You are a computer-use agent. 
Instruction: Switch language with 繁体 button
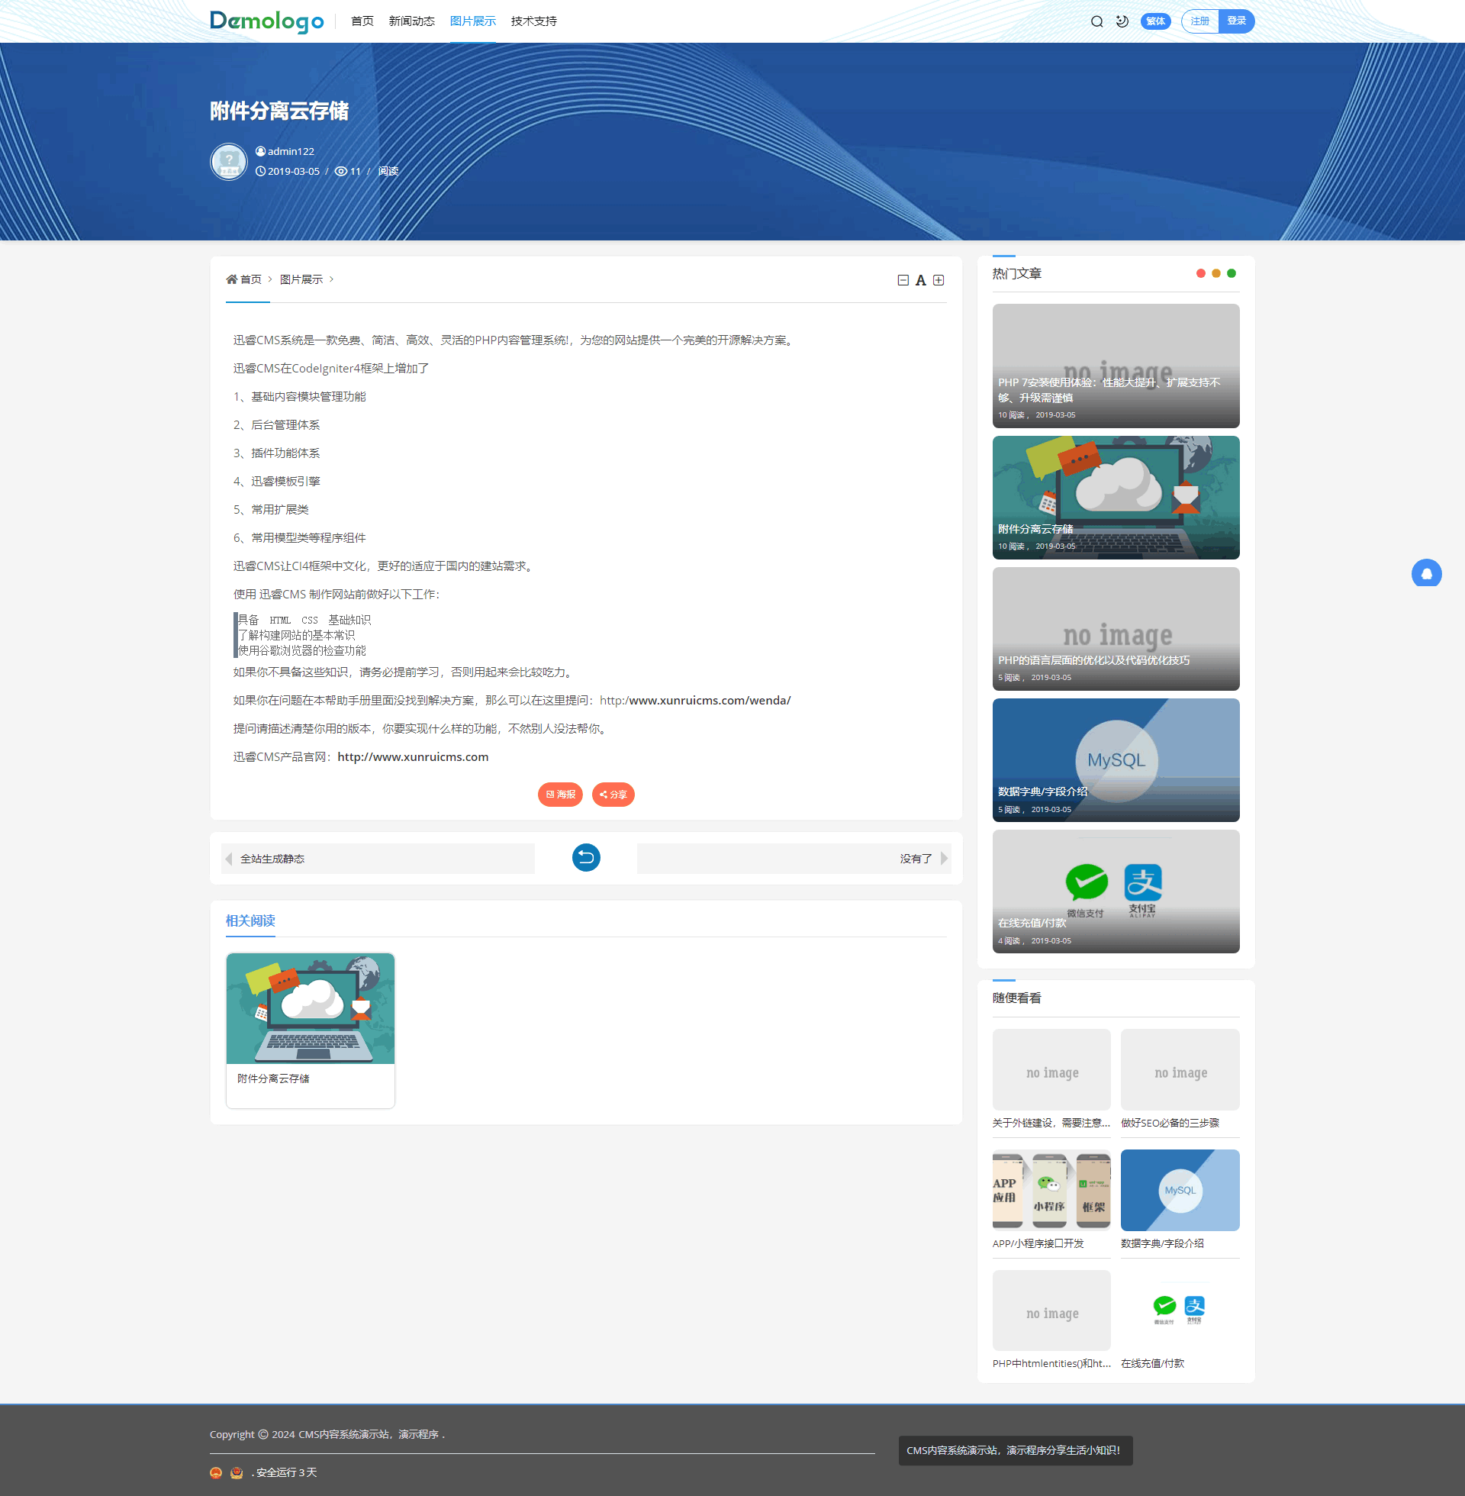tap(1155, 21)
